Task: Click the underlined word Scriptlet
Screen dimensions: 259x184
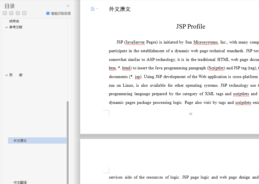Action: pyautogui.click(x=216, y=68)
